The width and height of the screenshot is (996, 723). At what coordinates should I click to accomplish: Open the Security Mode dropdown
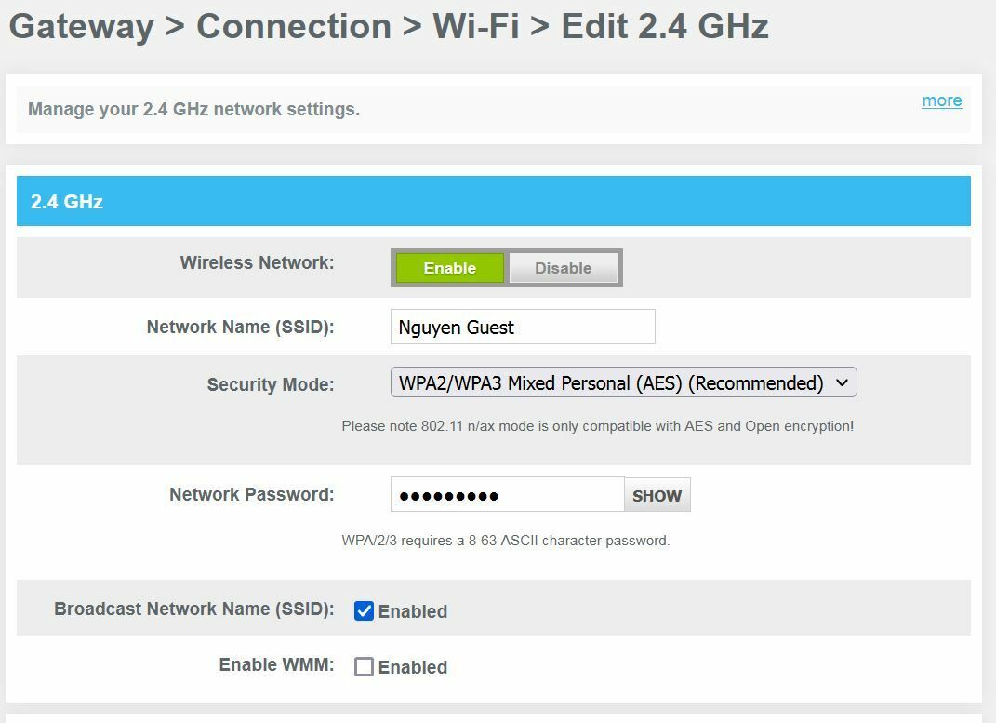[x=623, y=382]
